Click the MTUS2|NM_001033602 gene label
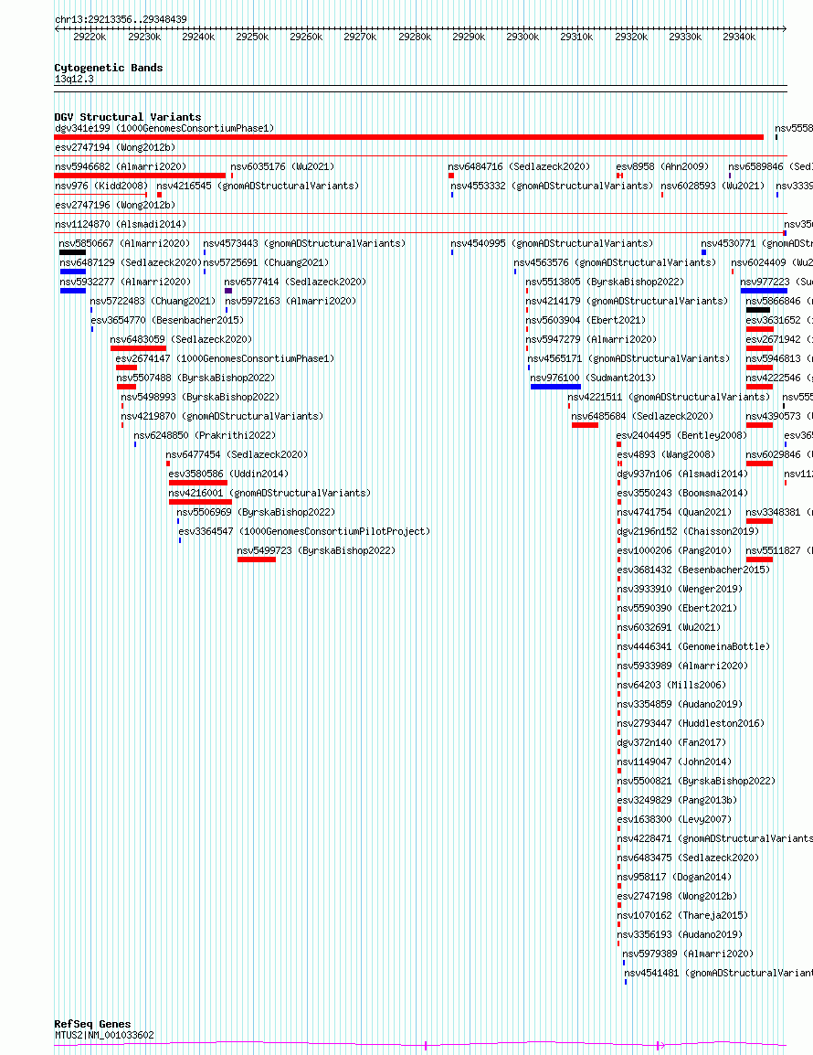The image size is (813, 1055). [104, 1036]
